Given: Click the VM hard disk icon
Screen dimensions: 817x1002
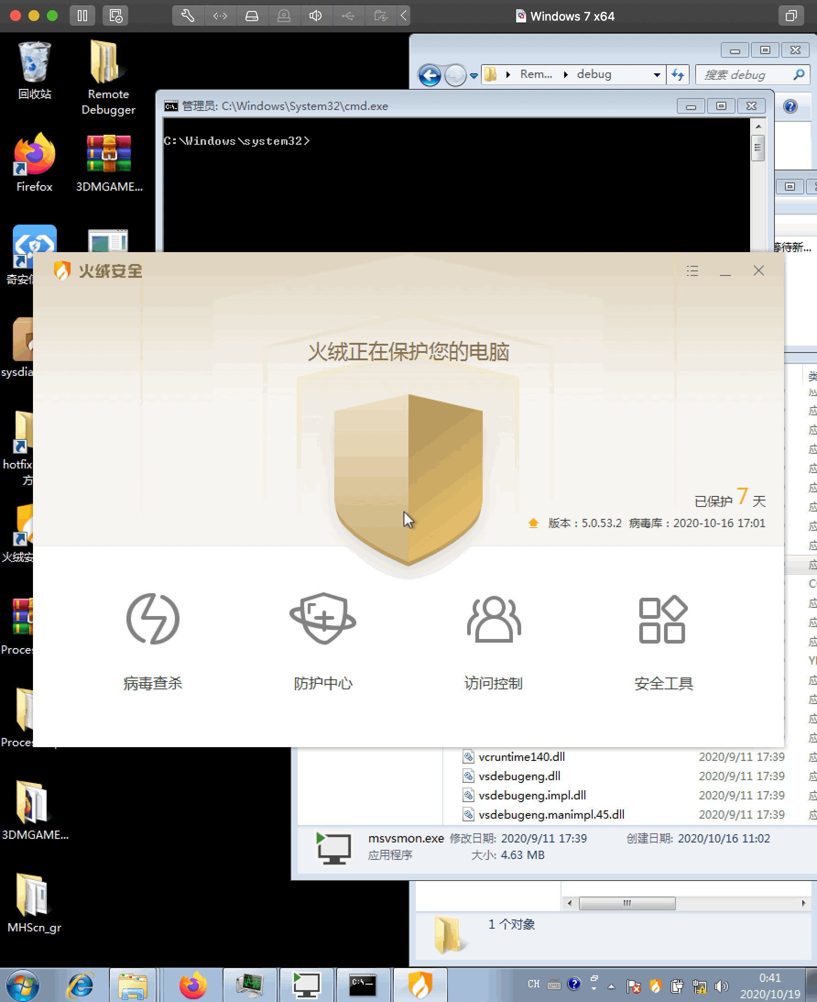Looking at the screenshot, I should tap(252, 16).
